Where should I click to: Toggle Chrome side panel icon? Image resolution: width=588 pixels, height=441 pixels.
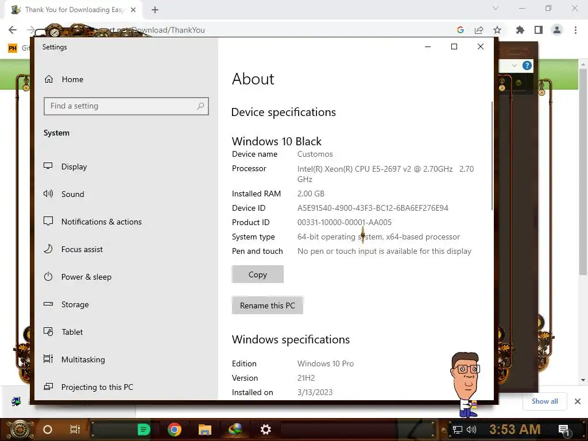coord(539,30)
